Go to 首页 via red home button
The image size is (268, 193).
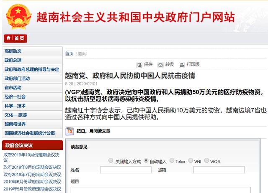tap(15, 38)
